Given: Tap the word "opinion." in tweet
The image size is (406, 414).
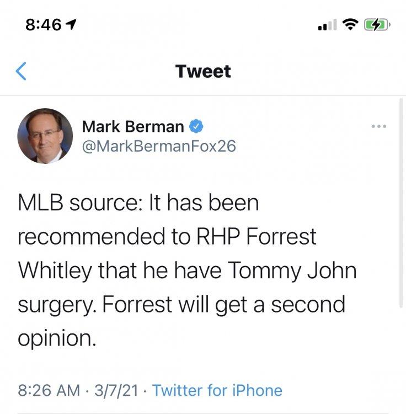Looking at the screenshot, I should [x=57, y=338].
